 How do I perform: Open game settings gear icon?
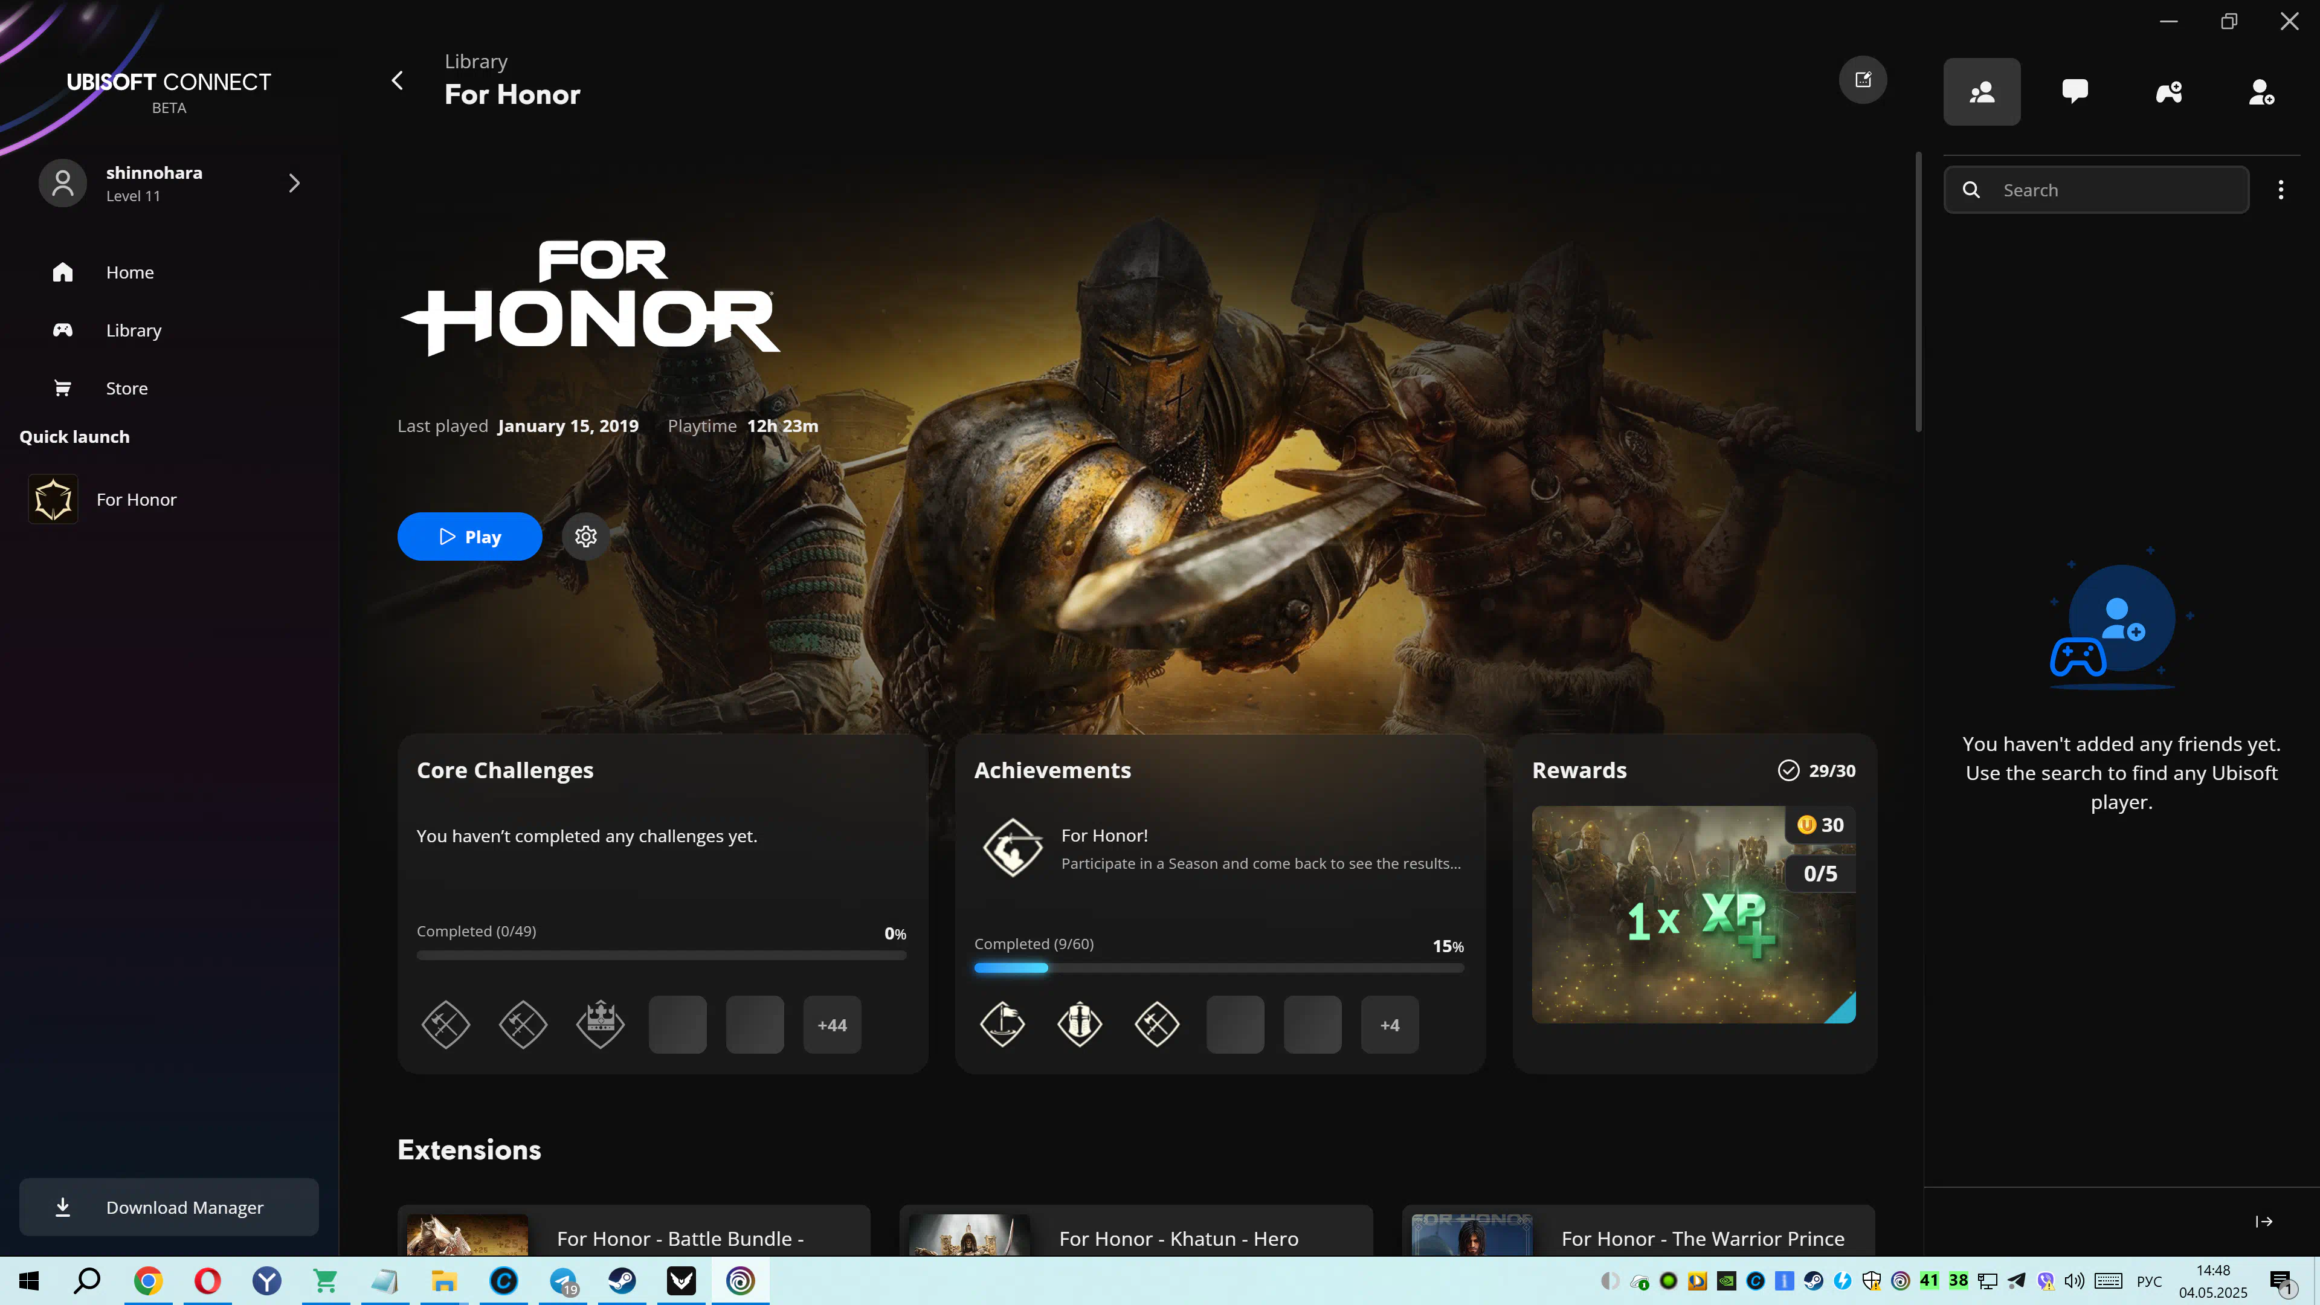tap(585, 536)
